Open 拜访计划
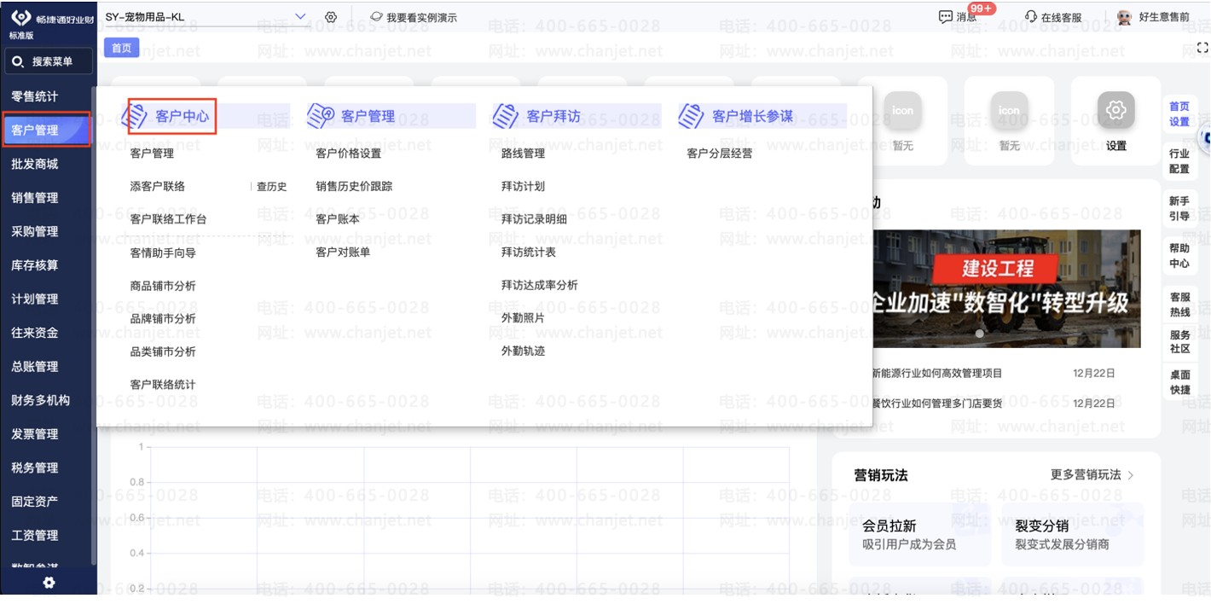 pyautogui.click(x=523, y=186)
